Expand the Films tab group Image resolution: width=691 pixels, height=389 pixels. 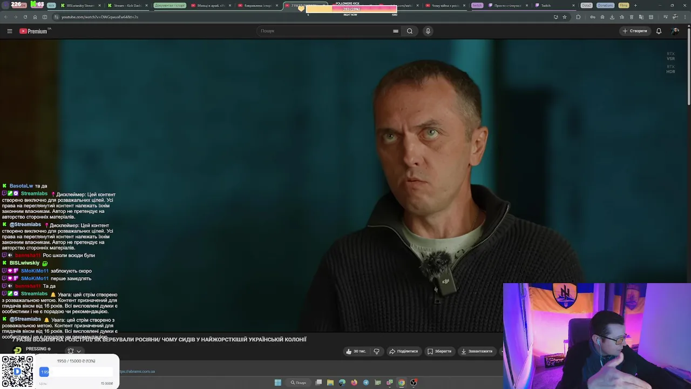point(624,5)
